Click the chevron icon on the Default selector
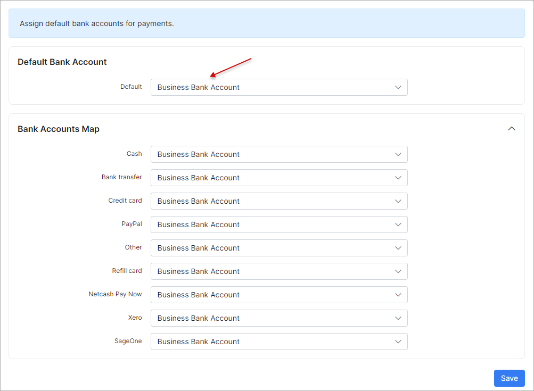 click(398, 87)
